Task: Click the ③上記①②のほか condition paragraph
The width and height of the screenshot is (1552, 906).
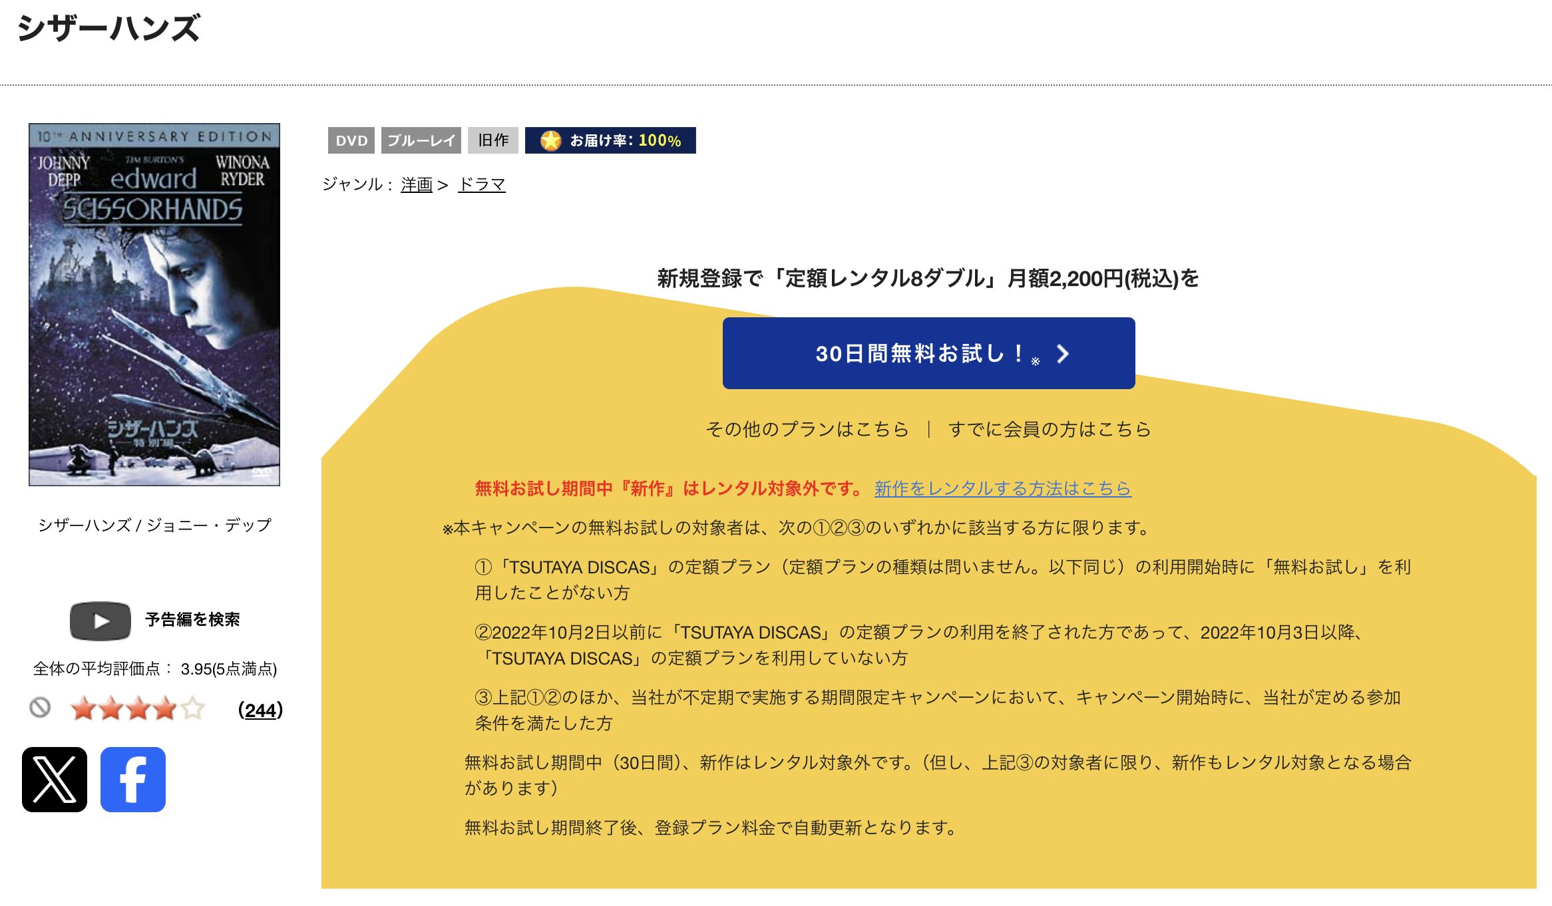Action: coord(938,710)
